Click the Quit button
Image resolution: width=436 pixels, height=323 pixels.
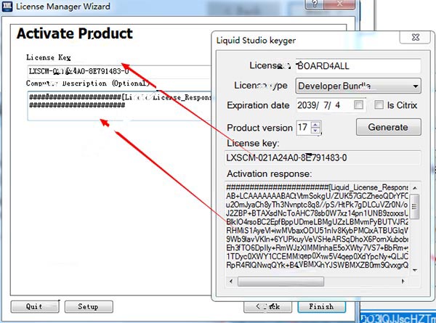35,306
